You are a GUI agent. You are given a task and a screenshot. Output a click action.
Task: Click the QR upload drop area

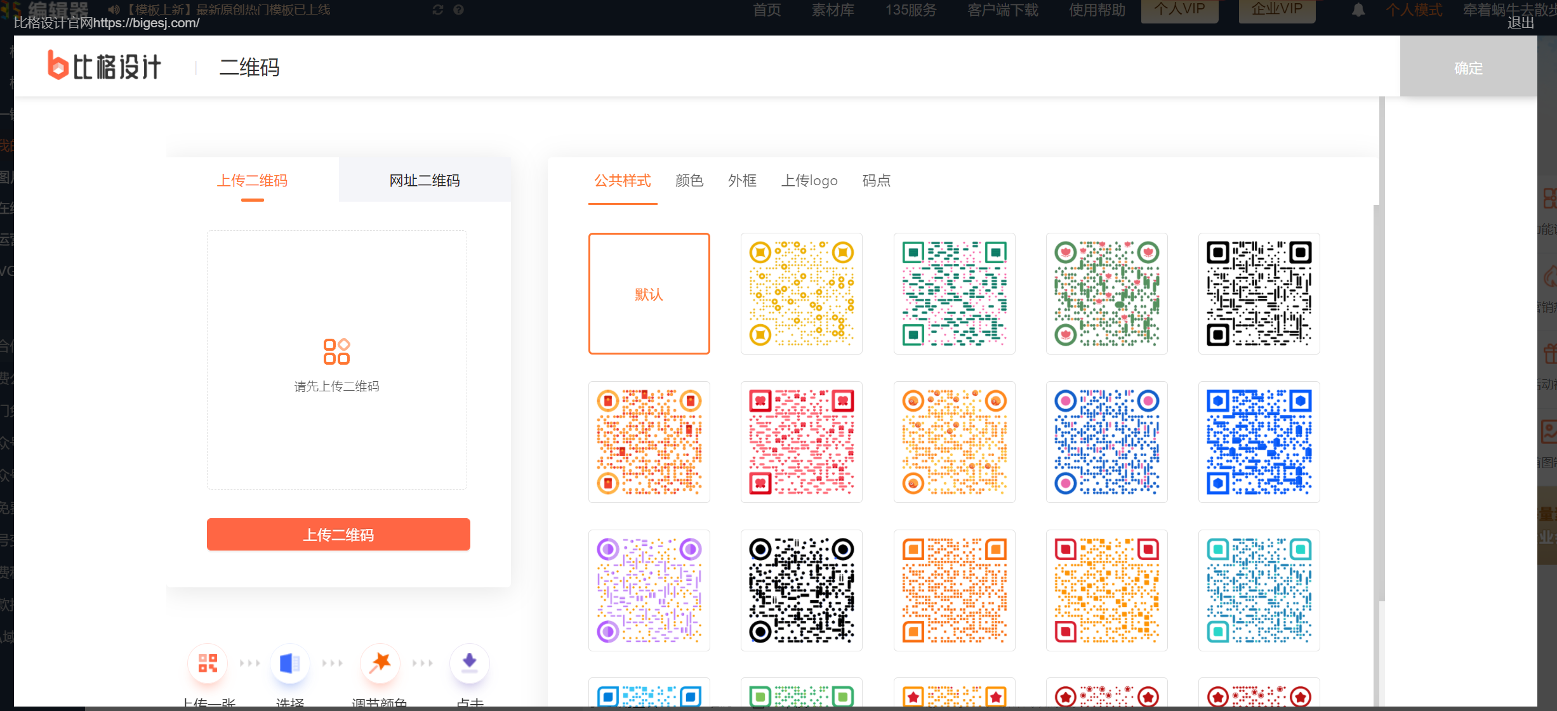click(337, 360)
